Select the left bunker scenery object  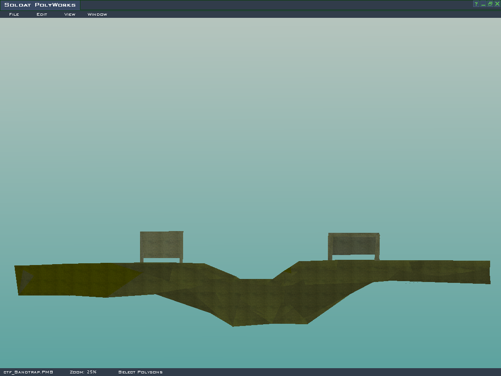coord(161,245)
